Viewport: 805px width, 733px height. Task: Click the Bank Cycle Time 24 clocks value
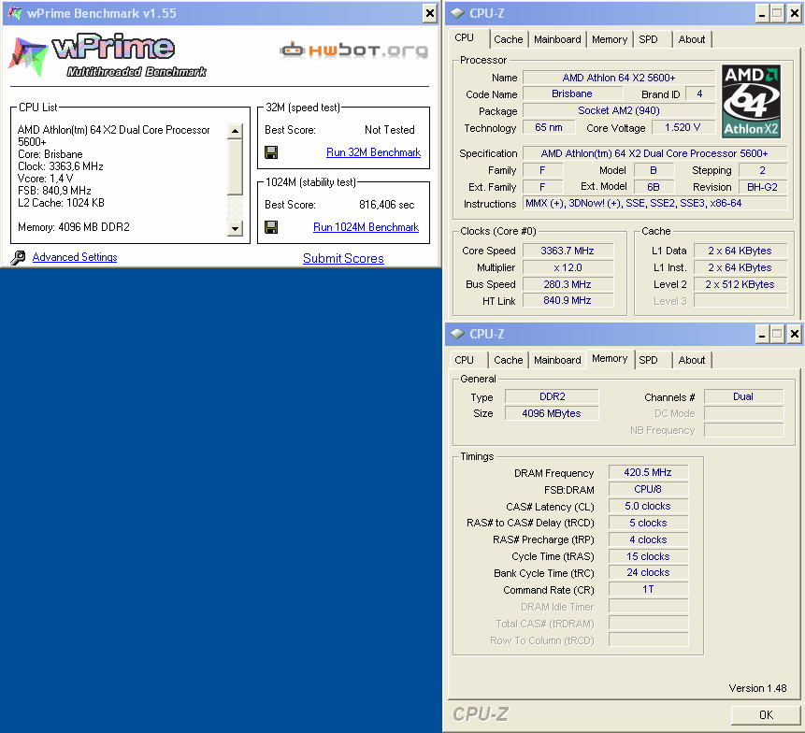[648, 572]
